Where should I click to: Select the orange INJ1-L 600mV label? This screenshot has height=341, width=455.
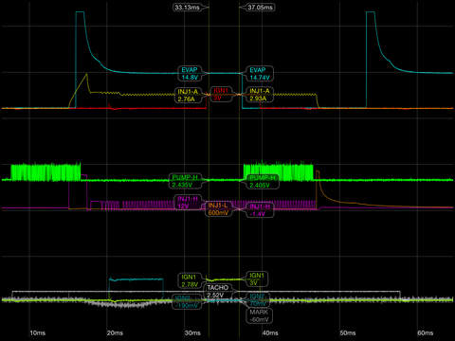click(x=218, y=209)
